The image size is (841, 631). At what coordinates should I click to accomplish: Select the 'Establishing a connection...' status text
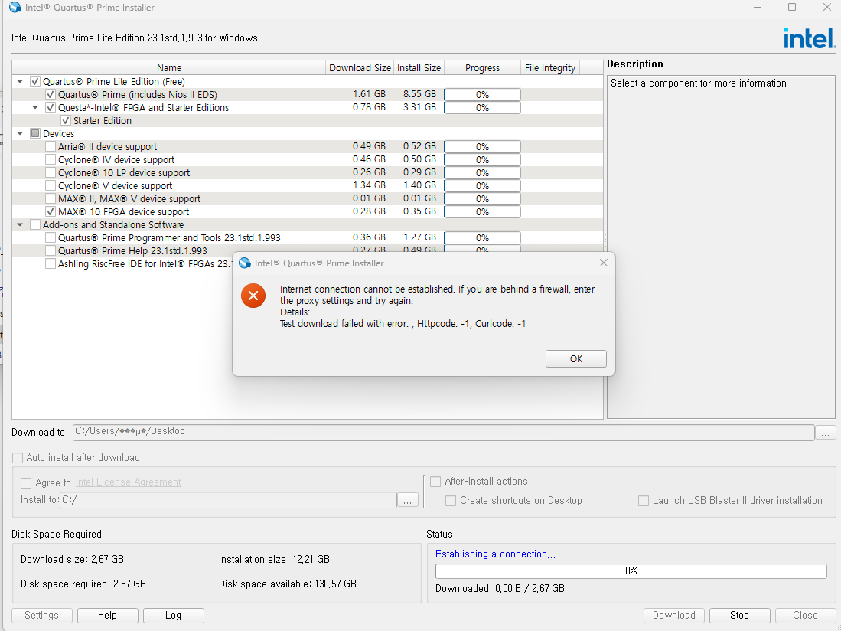(495, 554)
